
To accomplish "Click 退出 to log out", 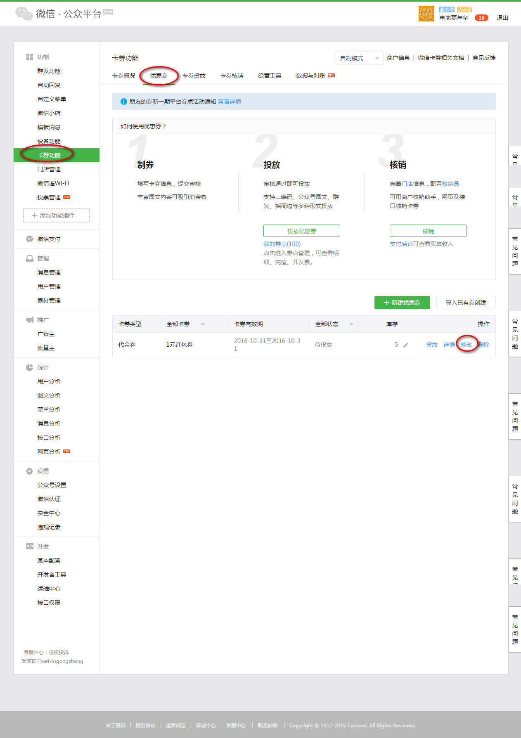I will [502, 18].
